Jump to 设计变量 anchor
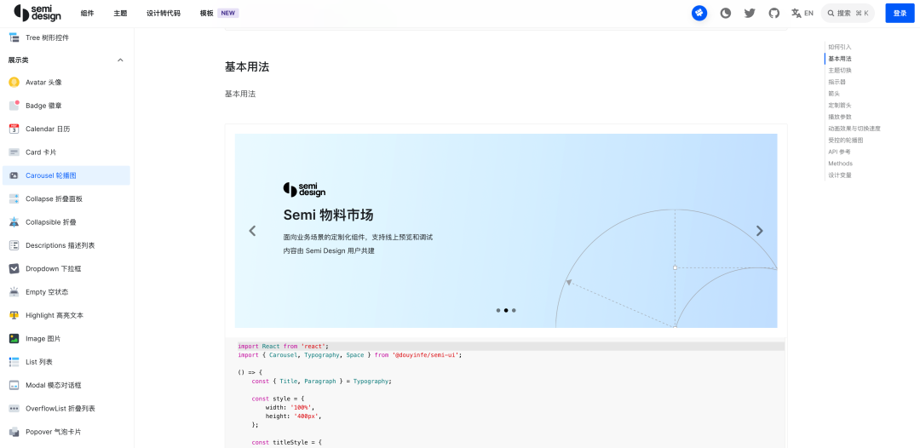920x448 pixels. [840, 175]
